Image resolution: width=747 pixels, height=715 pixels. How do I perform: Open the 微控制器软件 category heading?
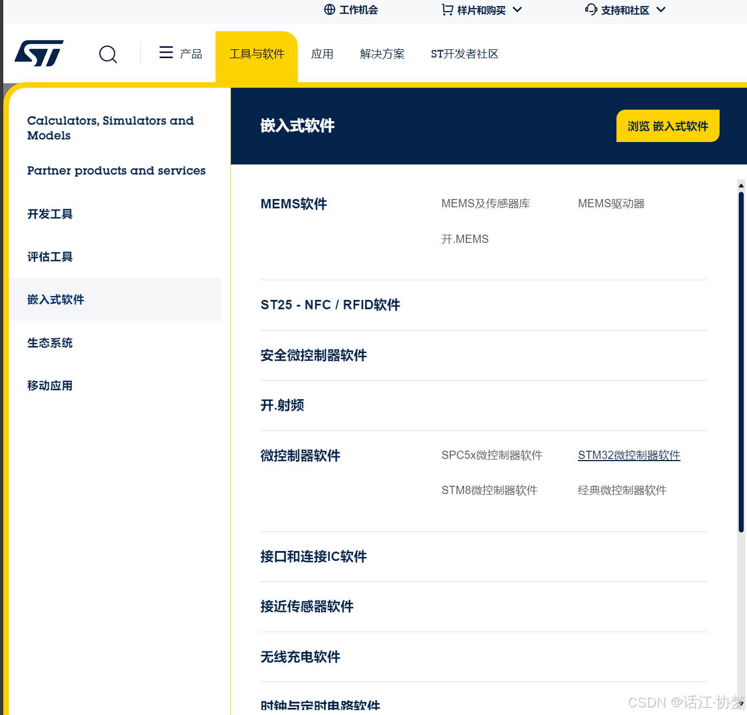pyautogui.click(x=301, y=456)
